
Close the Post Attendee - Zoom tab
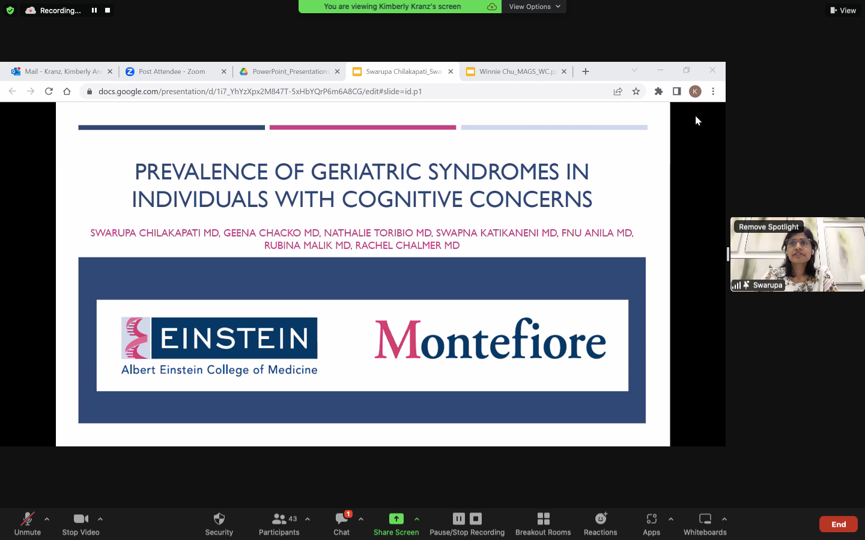[224, 71]
